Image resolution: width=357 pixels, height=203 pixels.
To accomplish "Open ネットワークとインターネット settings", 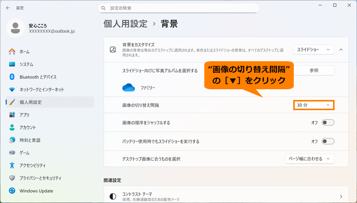I will (50, 89).
